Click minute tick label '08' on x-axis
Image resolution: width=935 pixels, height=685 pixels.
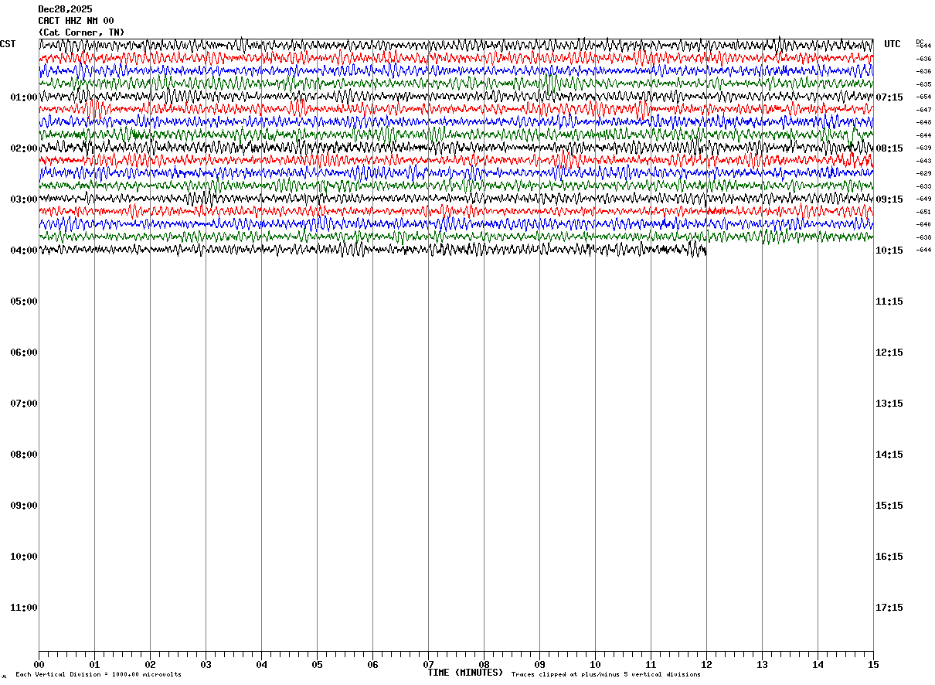pyautogui.click(x=484, y=665)
